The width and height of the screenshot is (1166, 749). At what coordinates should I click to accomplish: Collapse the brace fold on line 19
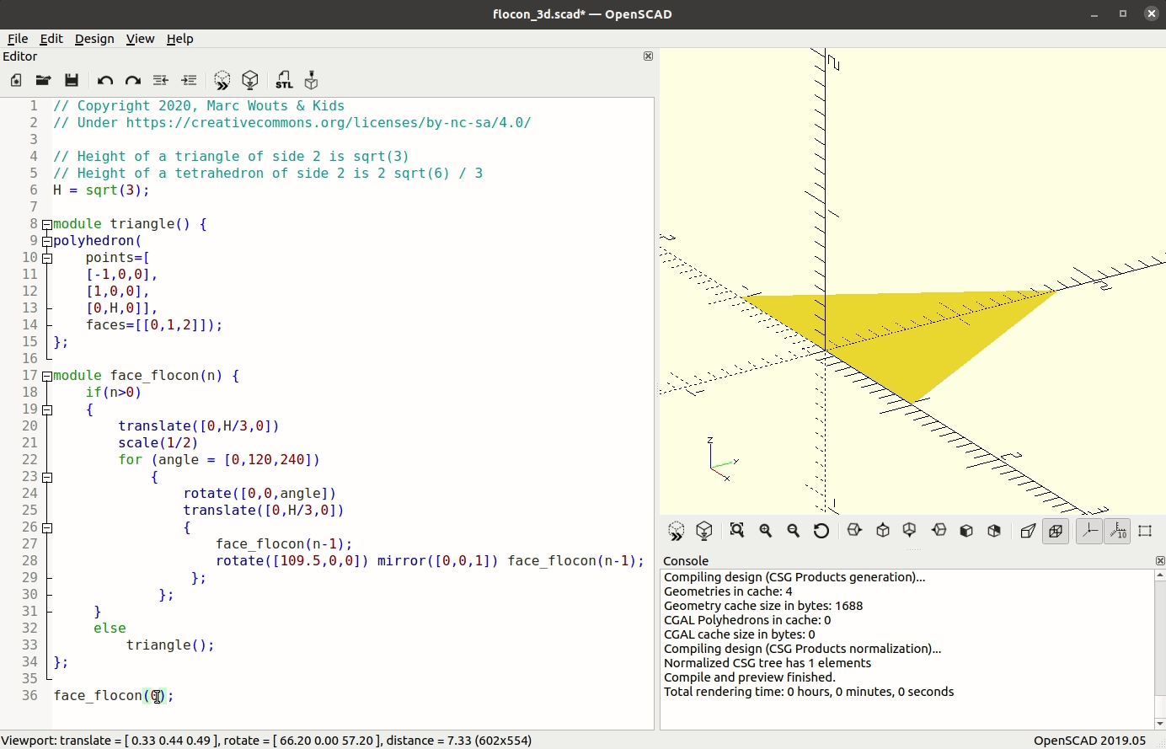tap(47, 410)
